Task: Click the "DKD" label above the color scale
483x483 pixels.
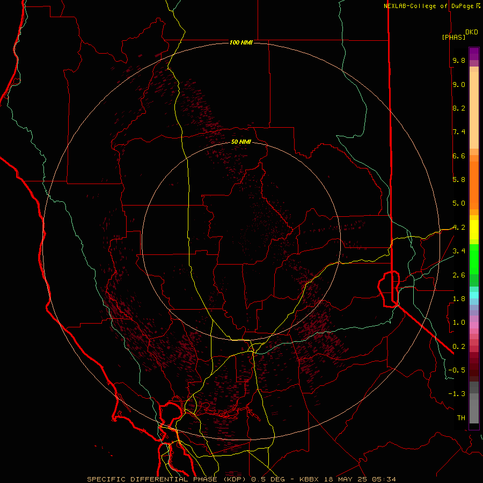Action: coord(472,32)
